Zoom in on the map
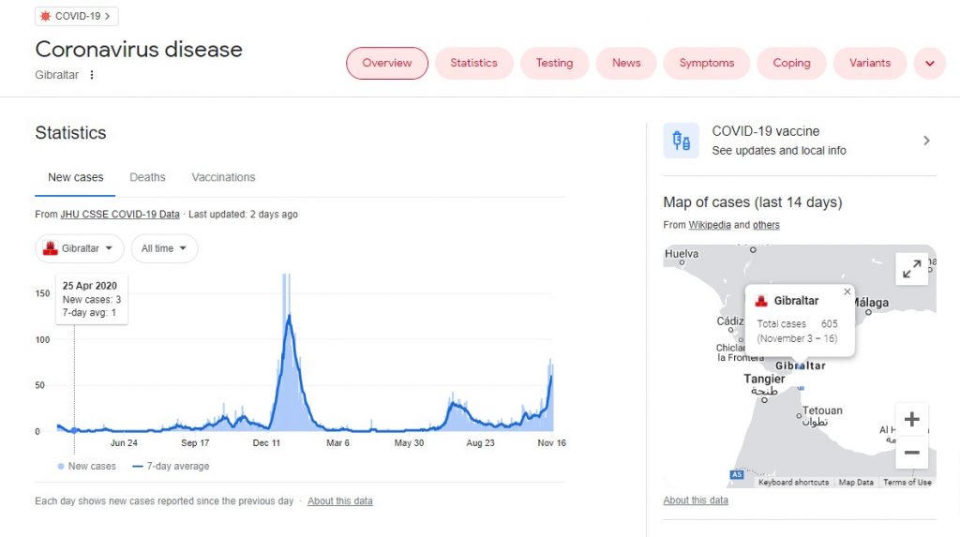This screenshot has height=537, width=960. [x=911, y=420]
